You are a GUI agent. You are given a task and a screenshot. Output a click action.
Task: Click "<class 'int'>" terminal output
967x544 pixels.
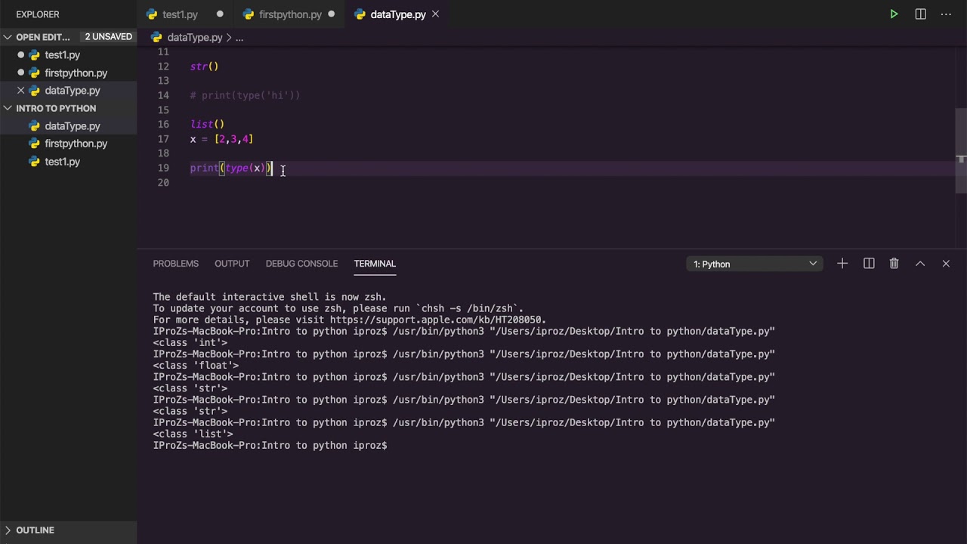(x=190, y=343)
